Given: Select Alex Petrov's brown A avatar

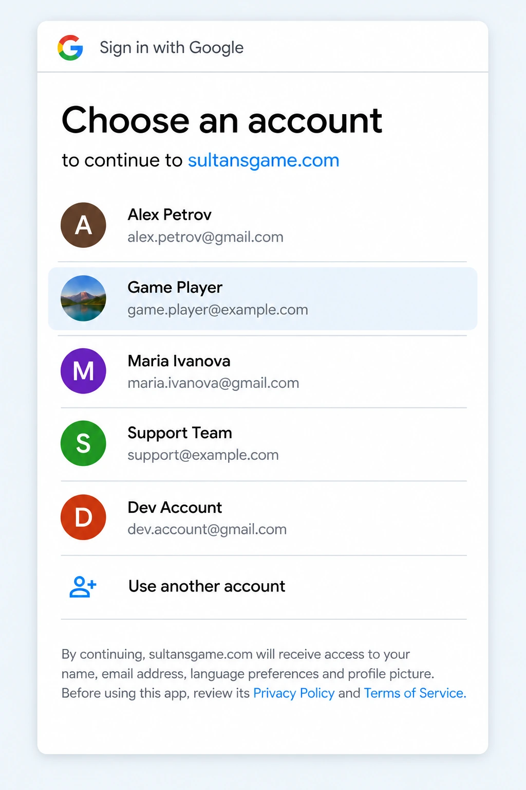Looking at the screenshot, I should tap(83, 225).
